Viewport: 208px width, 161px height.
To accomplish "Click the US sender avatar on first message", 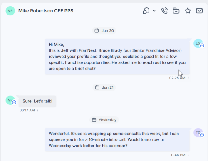I will click(198, 44).
